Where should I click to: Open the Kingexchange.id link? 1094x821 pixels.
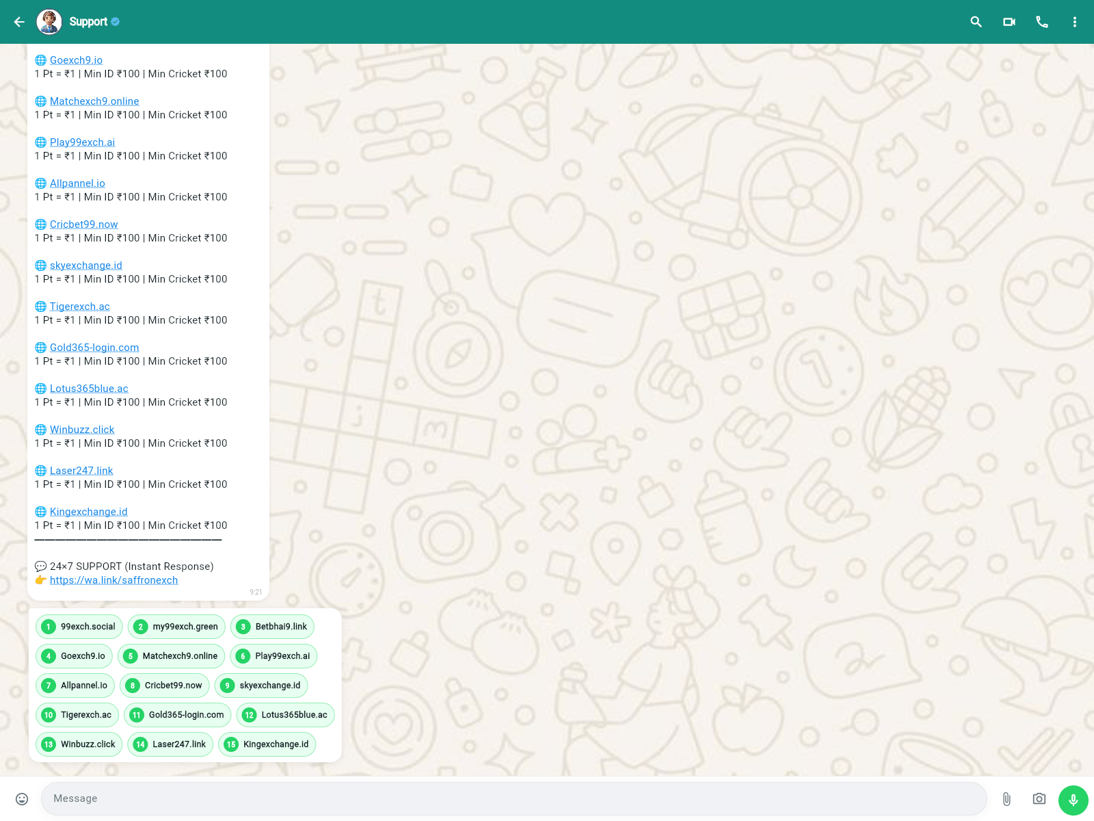(88, 512)
